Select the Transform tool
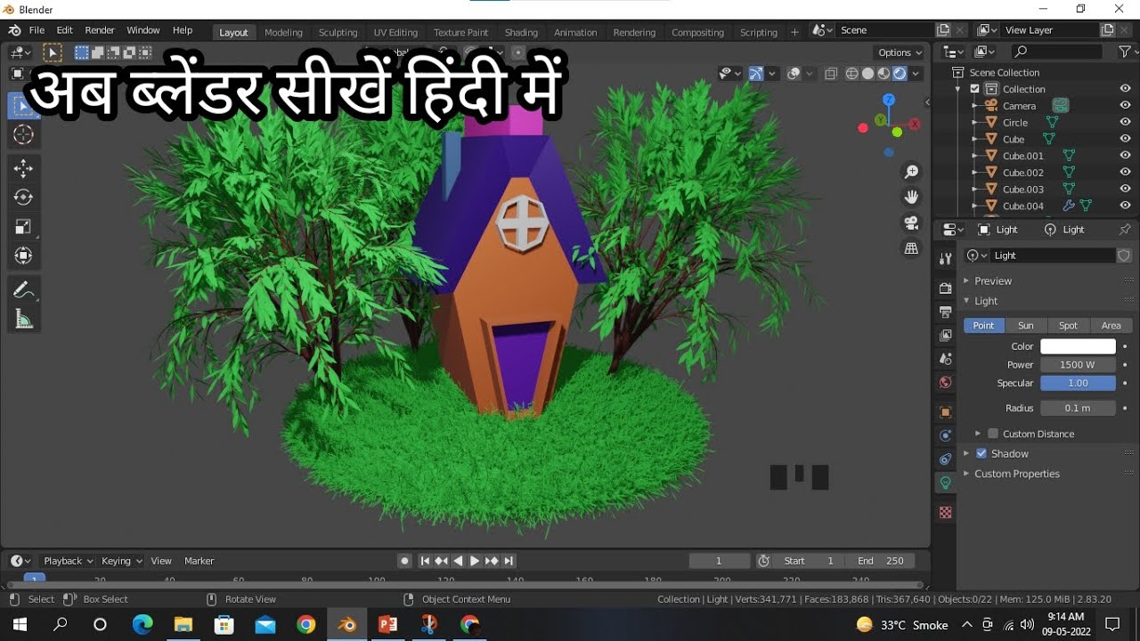This screenshot has height=641, width=1140. pos(24,256)
